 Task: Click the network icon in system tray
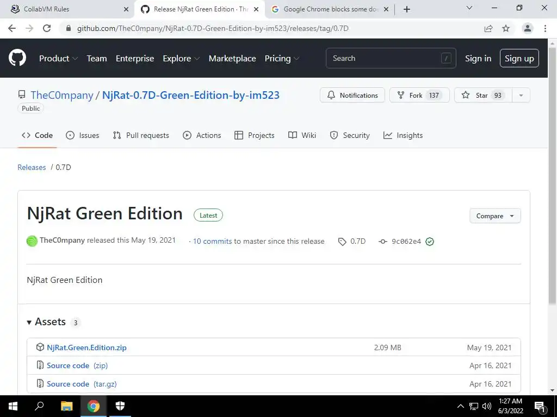474,406
